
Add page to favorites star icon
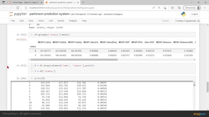click(165, 8)
